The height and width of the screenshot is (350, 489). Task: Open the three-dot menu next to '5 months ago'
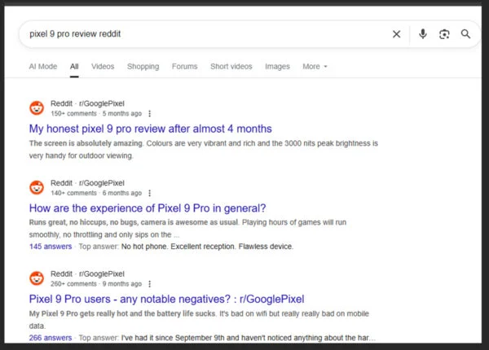150,114
